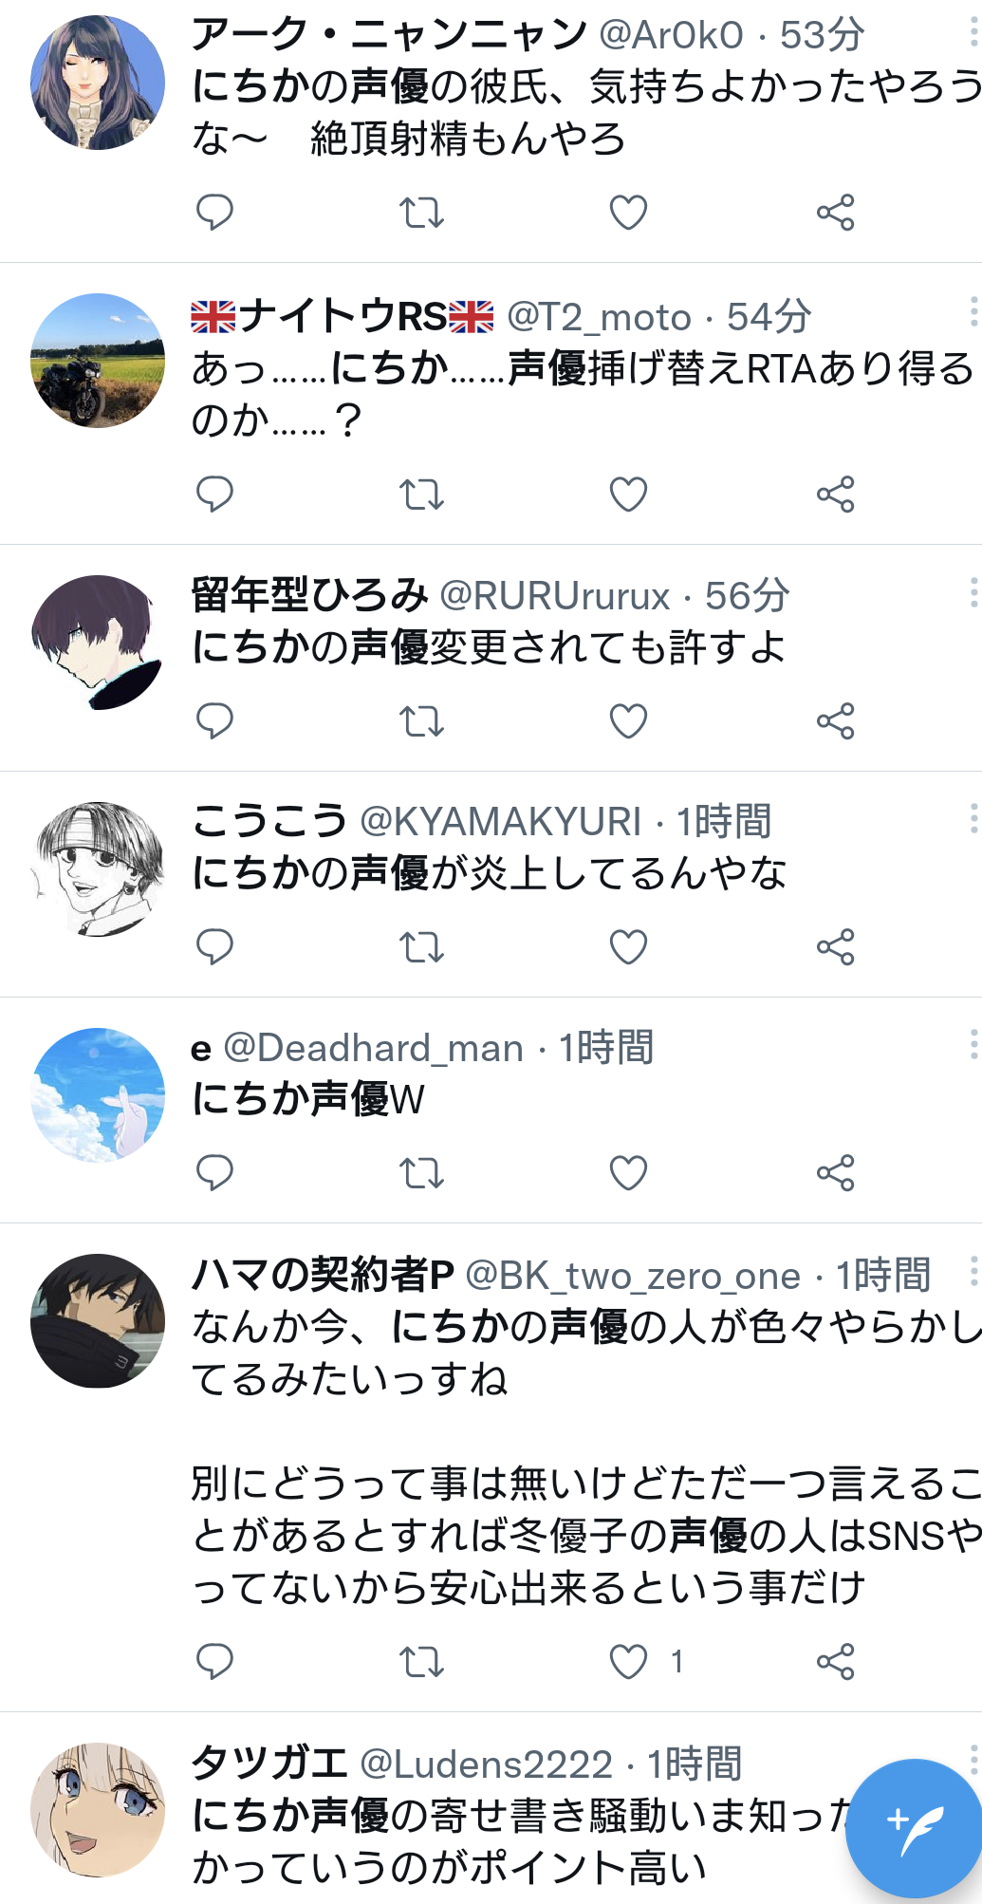The height and width of the screenshot is (1904, 982).
Task: Like the tweet from アーク・ニャンニャン
Action: click(628, 213)
